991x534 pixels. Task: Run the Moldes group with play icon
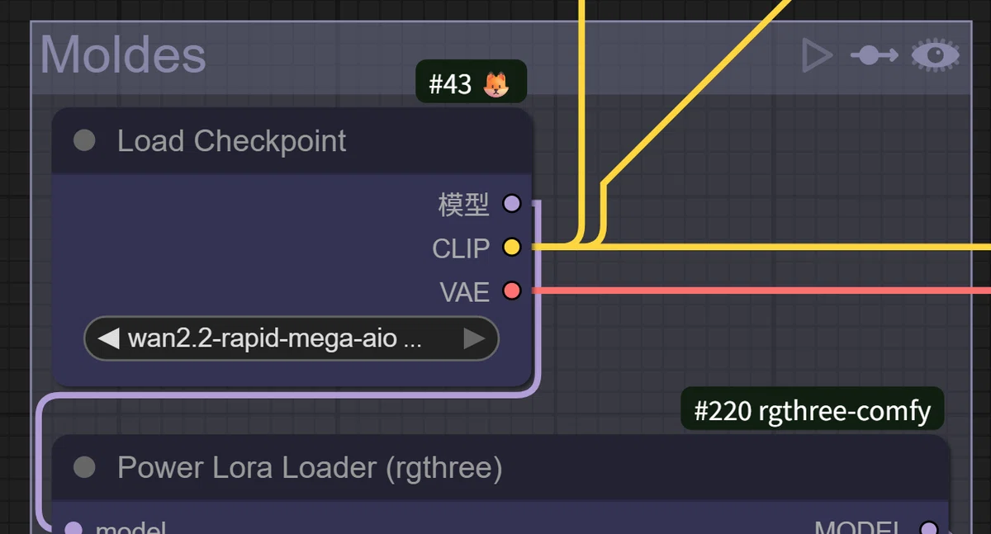click(817, 55)
